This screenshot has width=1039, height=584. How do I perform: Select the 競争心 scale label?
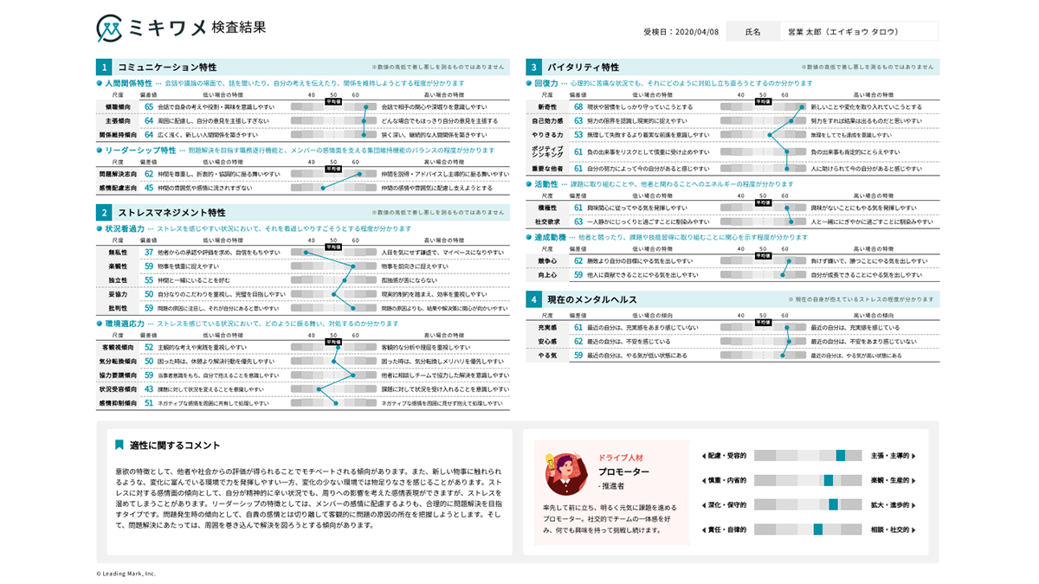[x=547, y=260]
